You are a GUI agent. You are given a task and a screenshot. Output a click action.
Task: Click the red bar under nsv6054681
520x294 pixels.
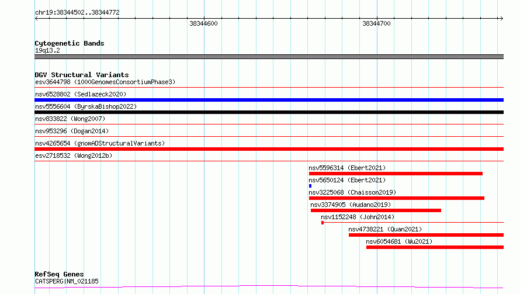[435, 247]
